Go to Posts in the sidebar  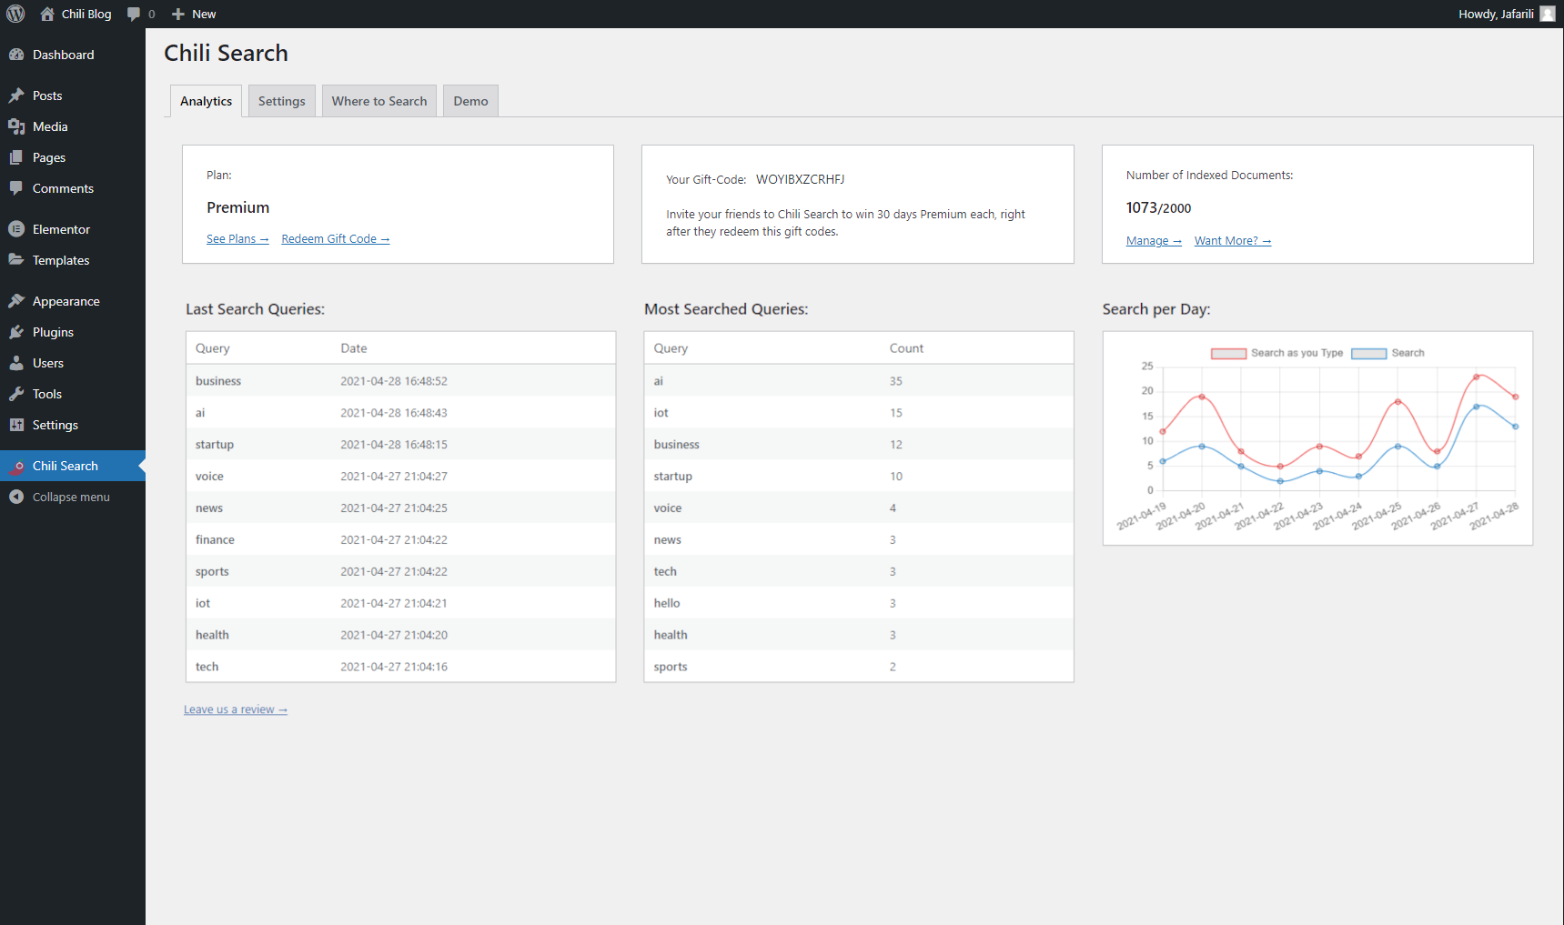click(x=73, y=96)
